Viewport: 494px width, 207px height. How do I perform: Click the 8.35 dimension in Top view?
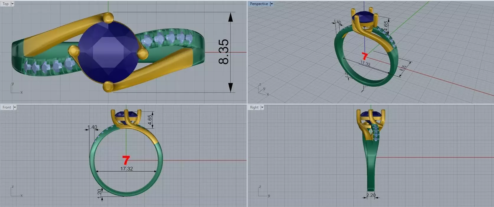pyautogui.click(x=224, y=52)
